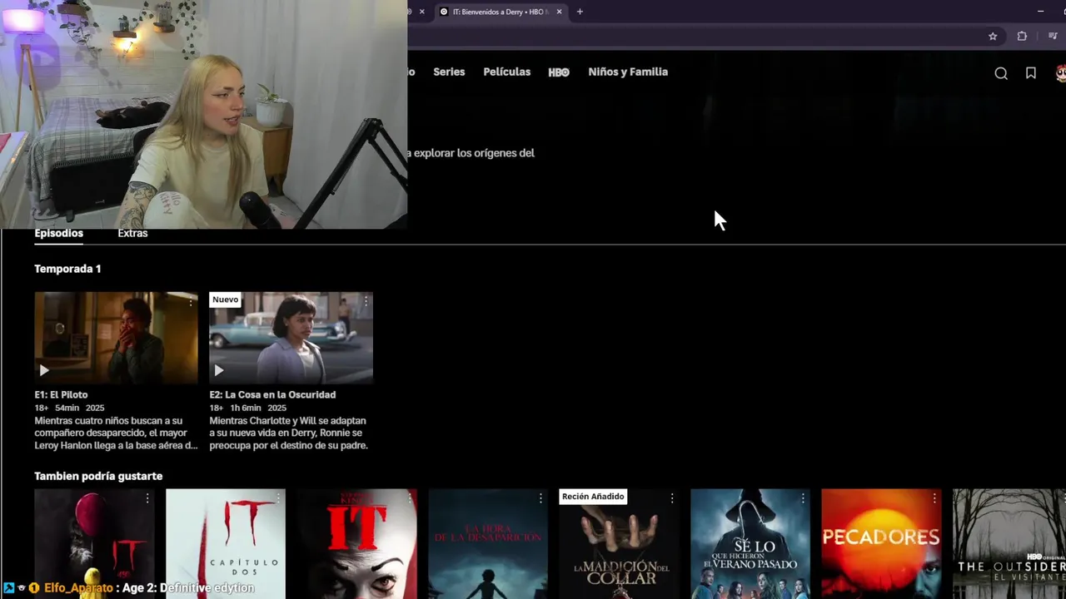Image resolution: width=1066 pixels, height=599 pixels.
Task: Open the media control icon in the browser toolbar
Action: [1053, 37]
